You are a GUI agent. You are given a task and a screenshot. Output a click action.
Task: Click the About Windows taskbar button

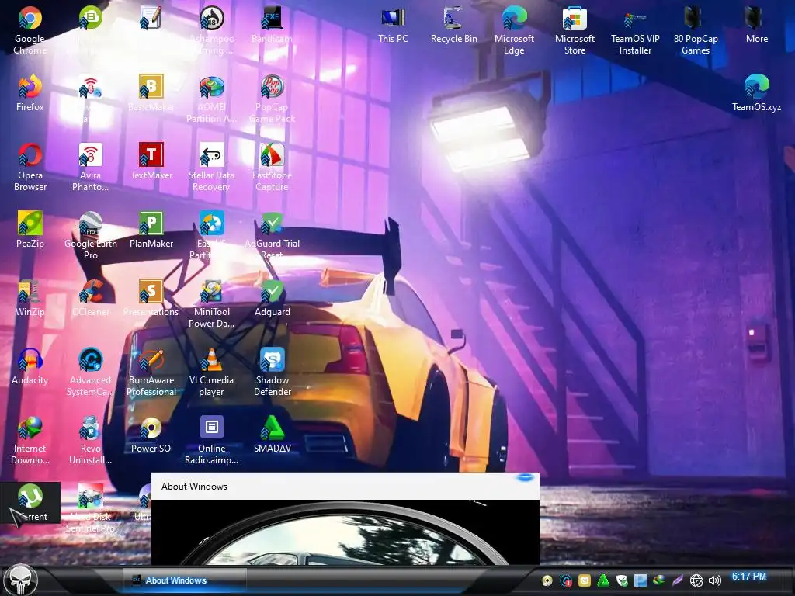(x=183, y=580)
